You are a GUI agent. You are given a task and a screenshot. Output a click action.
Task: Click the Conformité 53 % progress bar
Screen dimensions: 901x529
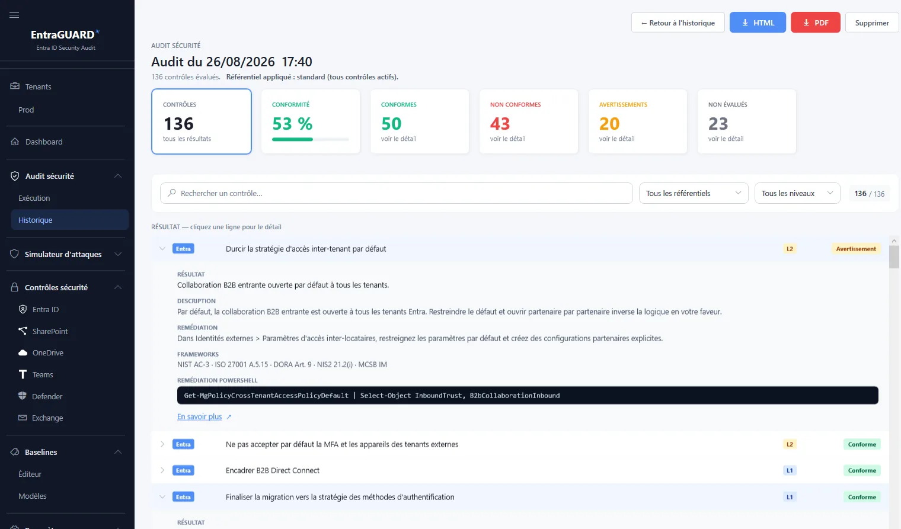(311, 140)
